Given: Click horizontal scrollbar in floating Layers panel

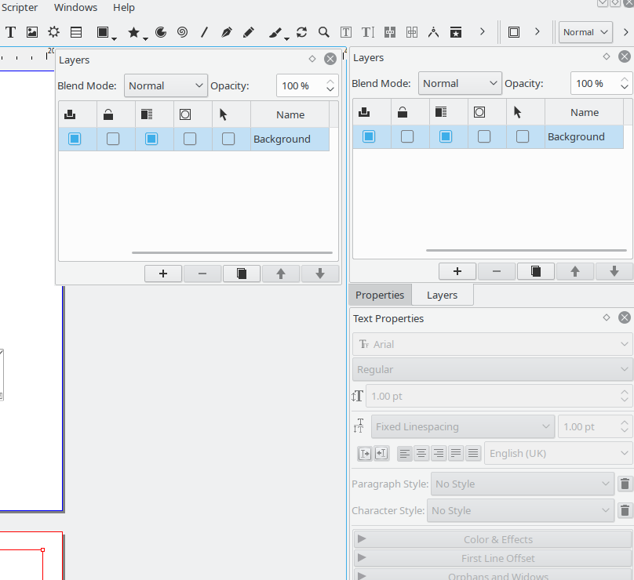Looking at the screenshot, I should (x=231, y=252).
